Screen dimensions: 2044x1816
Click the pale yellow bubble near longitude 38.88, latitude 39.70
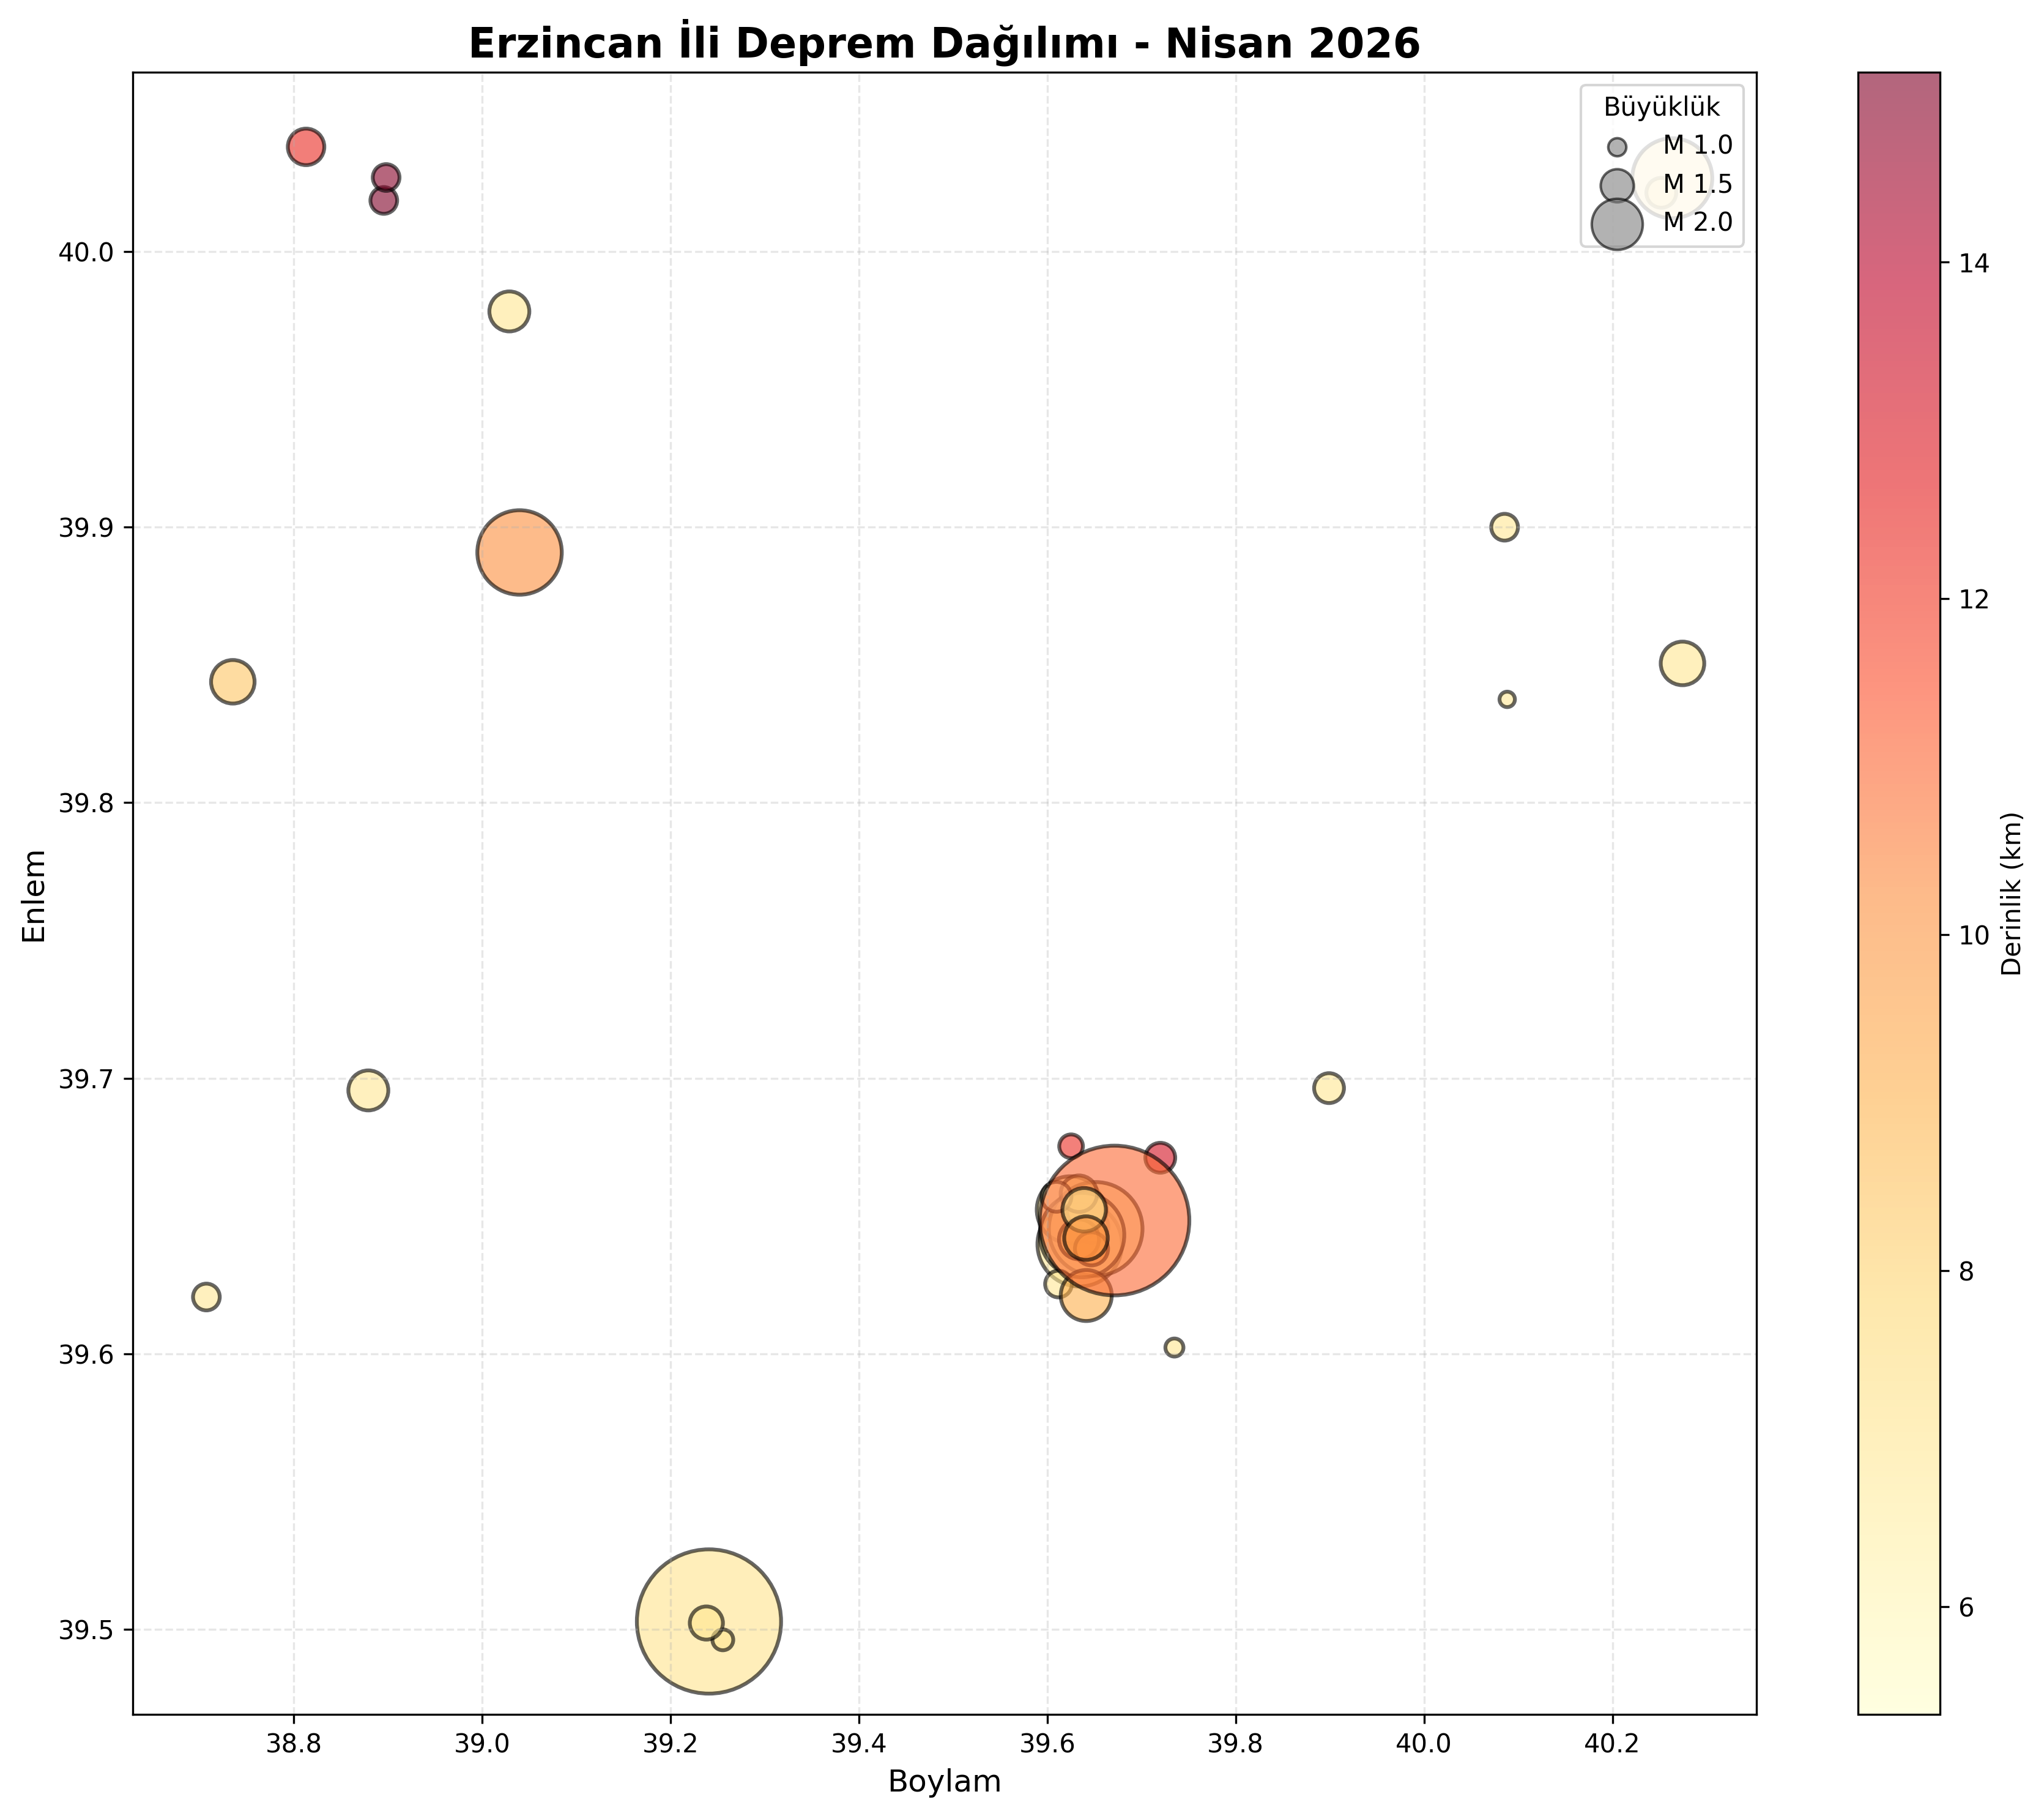coord(368,1089)
